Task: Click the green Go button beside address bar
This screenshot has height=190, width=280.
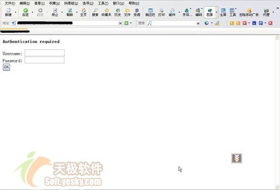Action: pyautogui.click(x=126, y=23)
